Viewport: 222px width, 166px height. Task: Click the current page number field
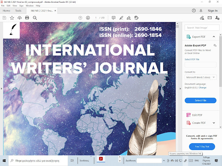coord(96,18)
